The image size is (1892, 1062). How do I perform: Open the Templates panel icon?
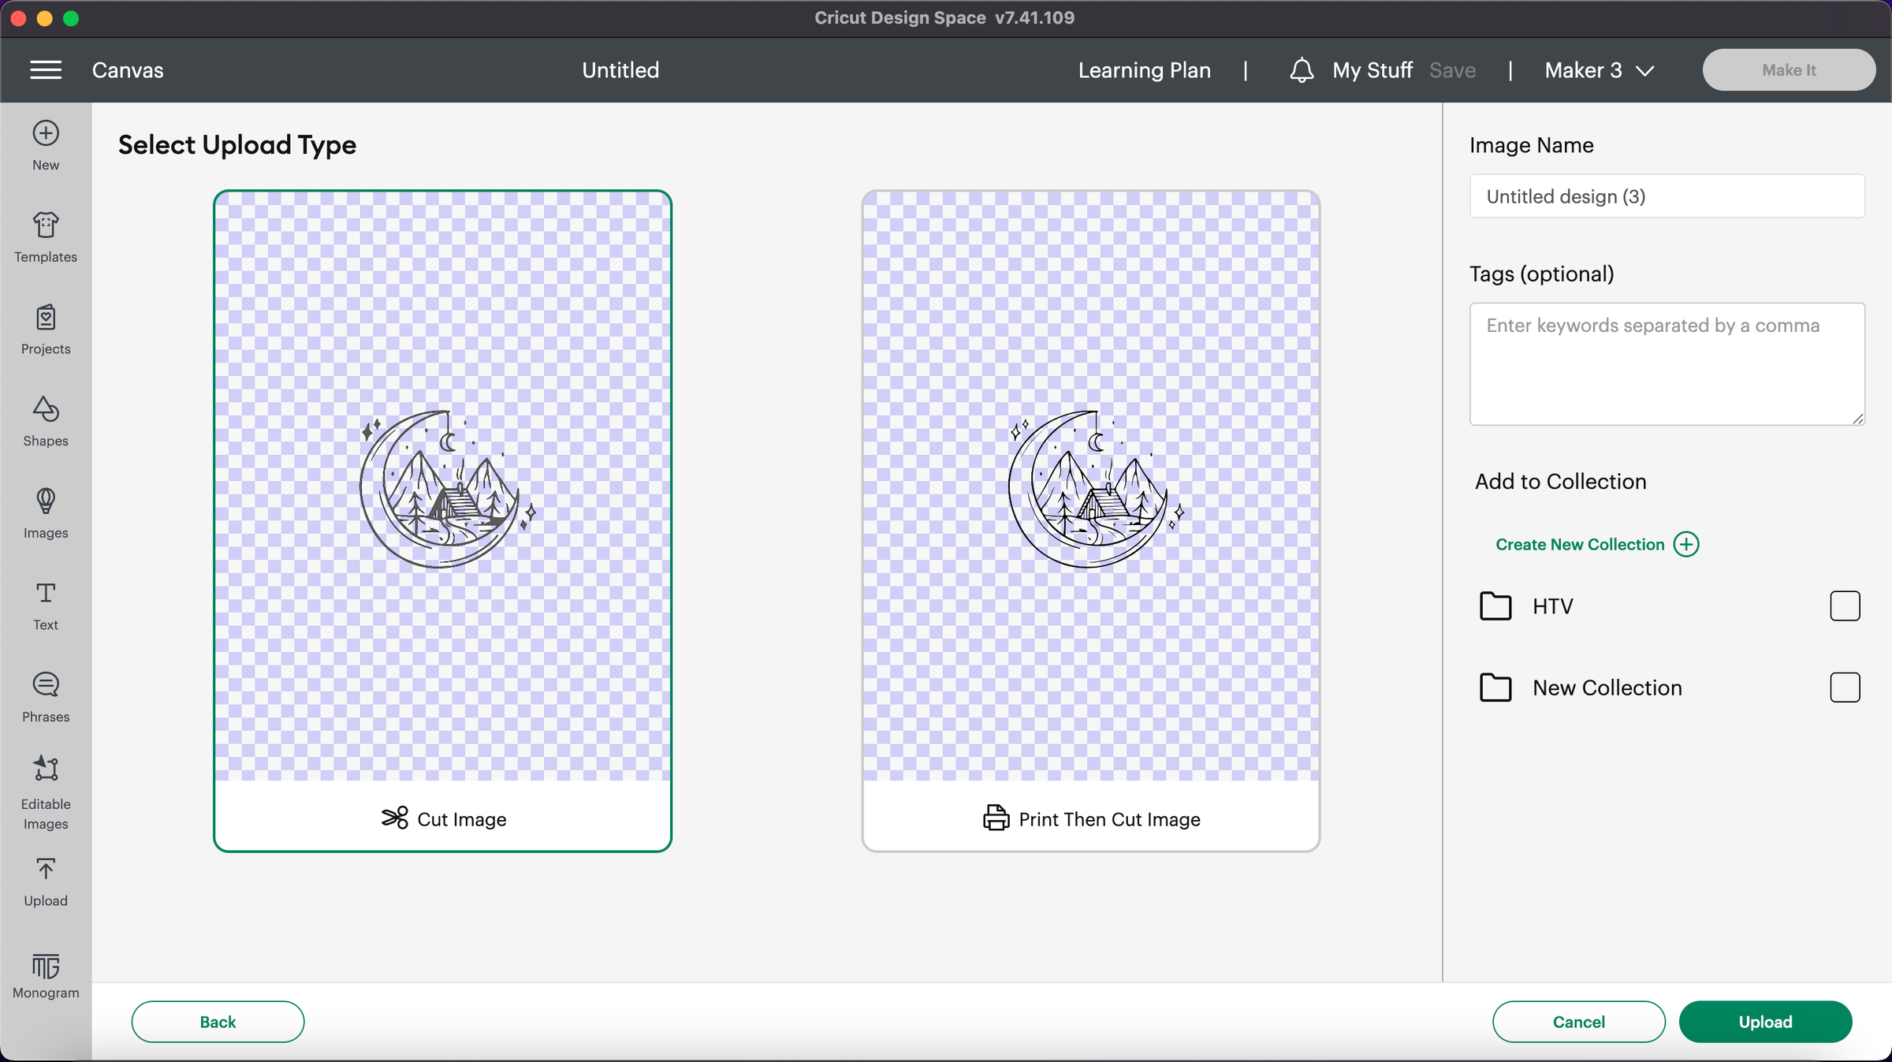click(x=46, y=226)
